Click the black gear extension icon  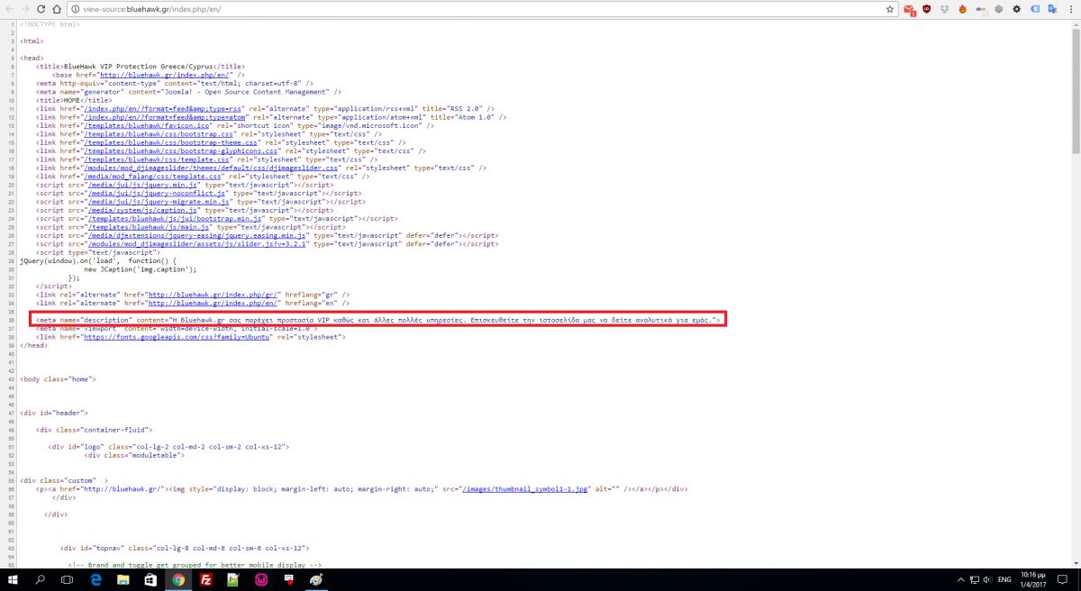click(x=1016, y=9)
